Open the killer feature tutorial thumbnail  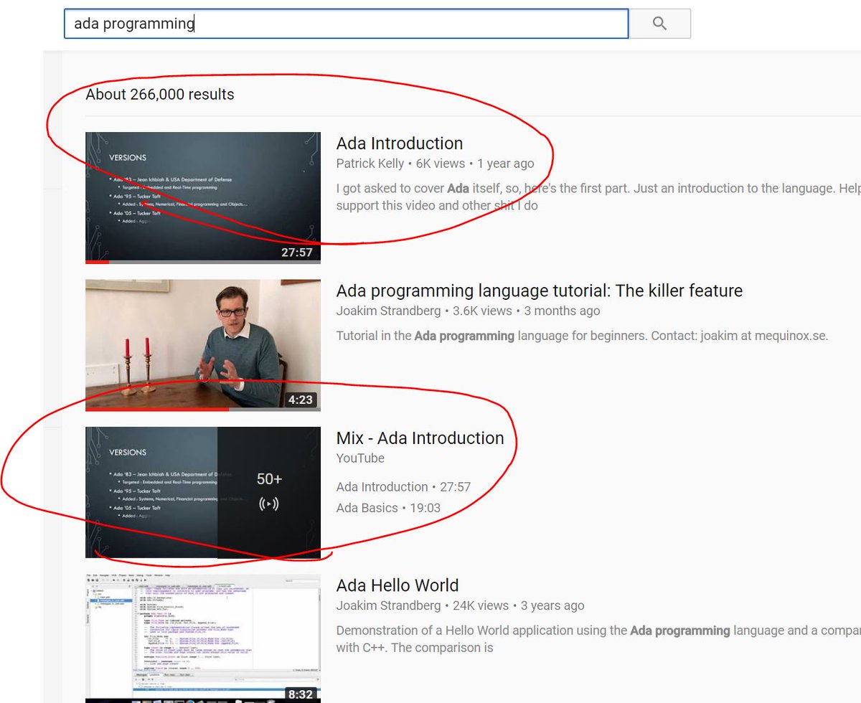coord(203,345)
